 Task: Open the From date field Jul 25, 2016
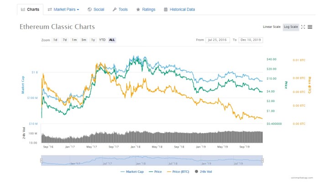[x=218, y=40]
